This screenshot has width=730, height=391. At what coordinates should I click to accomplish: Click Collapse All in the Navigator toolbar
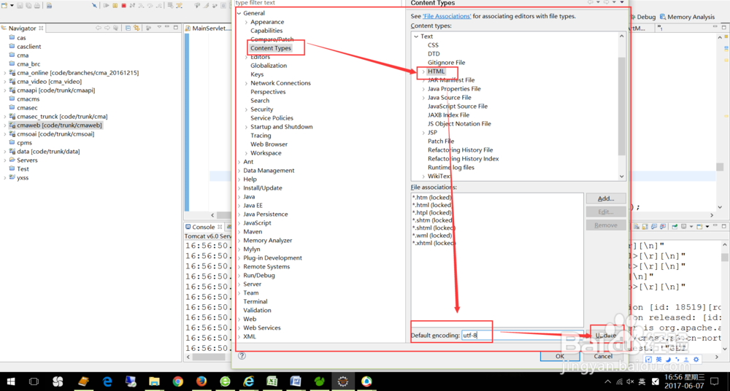point(128,28)
